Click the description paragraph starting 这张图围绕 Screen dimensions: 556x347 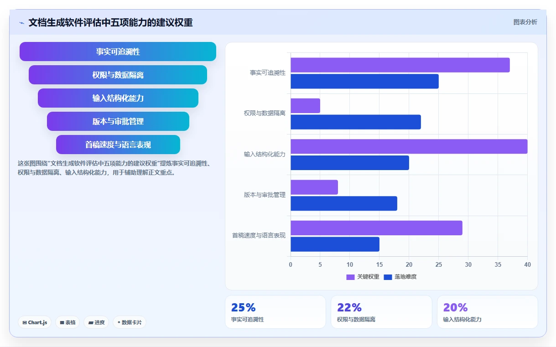coord(114,168)
